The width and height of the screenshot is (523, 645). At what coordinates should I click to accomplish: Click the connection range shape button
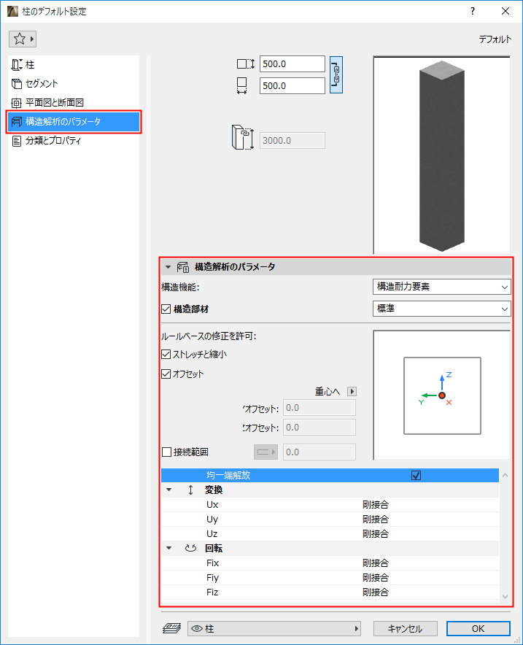click(266, 452)
